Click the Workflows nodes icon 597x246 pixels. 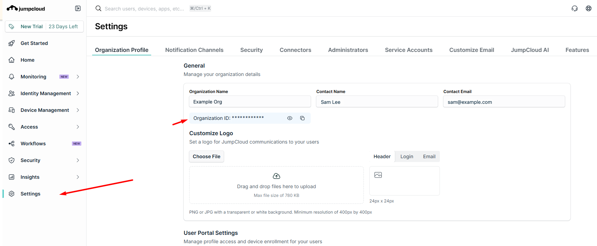12,144
